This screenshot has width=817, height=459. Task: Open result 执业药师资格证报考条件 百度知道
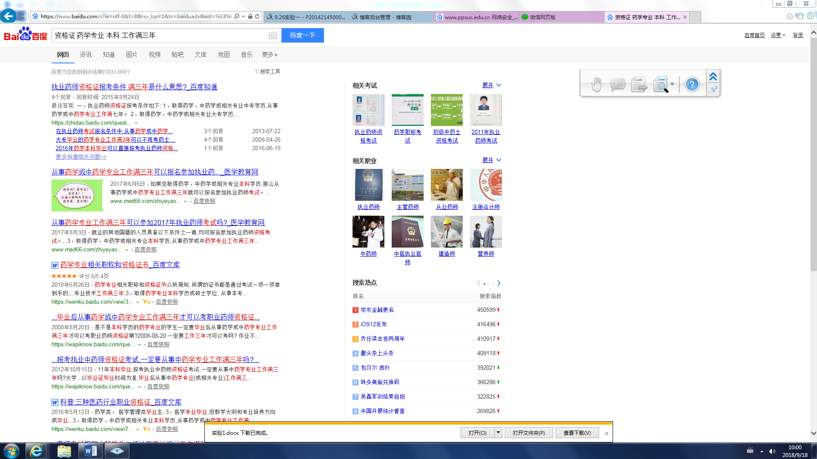[135, 87]
